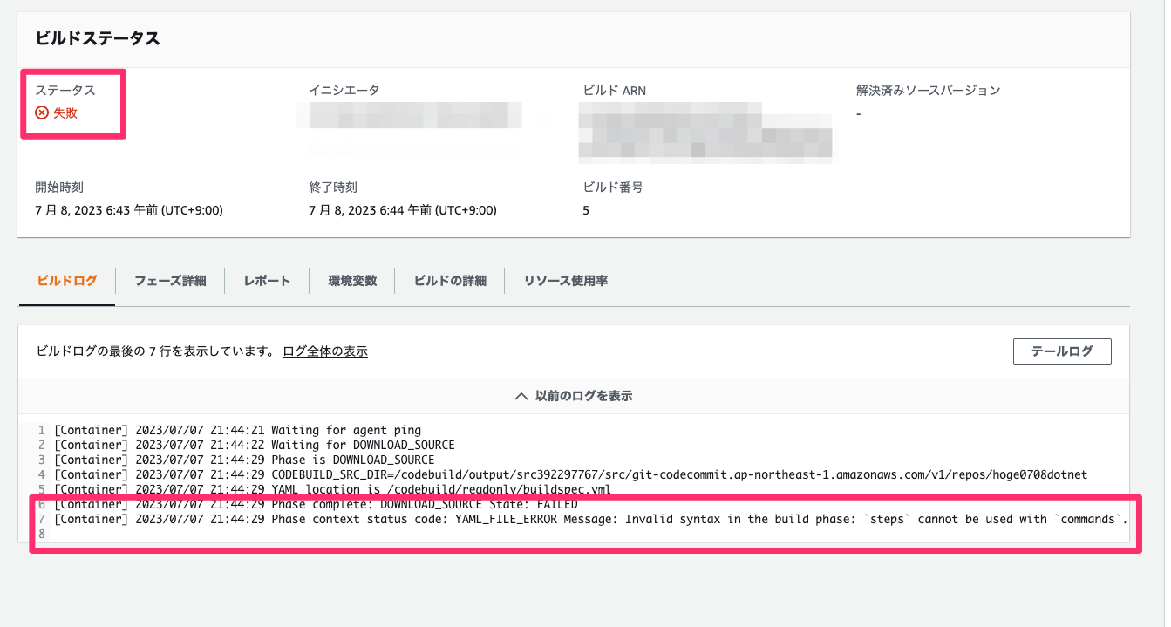Screen dimensions: 1171x627
Task: Open the 環境変数 tab
Action: [351, 281]
